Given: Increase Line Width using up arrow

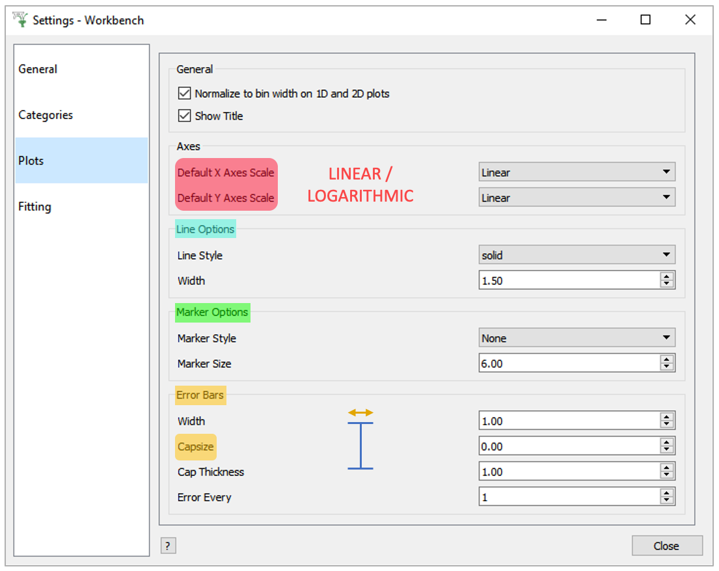Looking at the screenshot, I should 666,277.
